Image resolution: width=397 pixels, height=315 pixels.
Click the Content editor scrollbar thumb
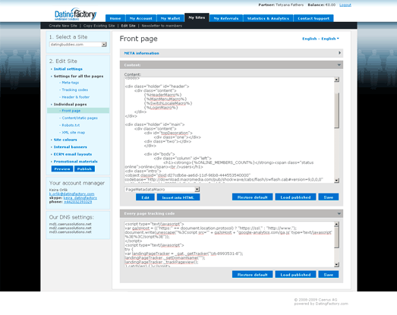tap(336, 110)
